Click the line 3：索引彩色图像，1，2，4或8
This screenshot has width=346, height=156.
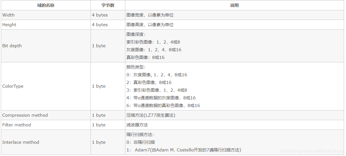157,90
